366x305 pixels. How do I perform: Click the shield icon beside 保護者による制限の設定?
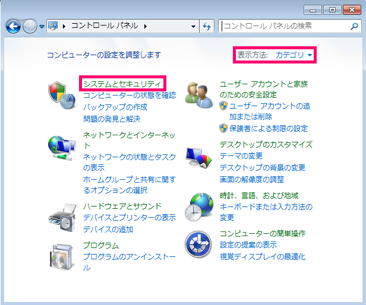pyautogui.click(x=223, y=128)
